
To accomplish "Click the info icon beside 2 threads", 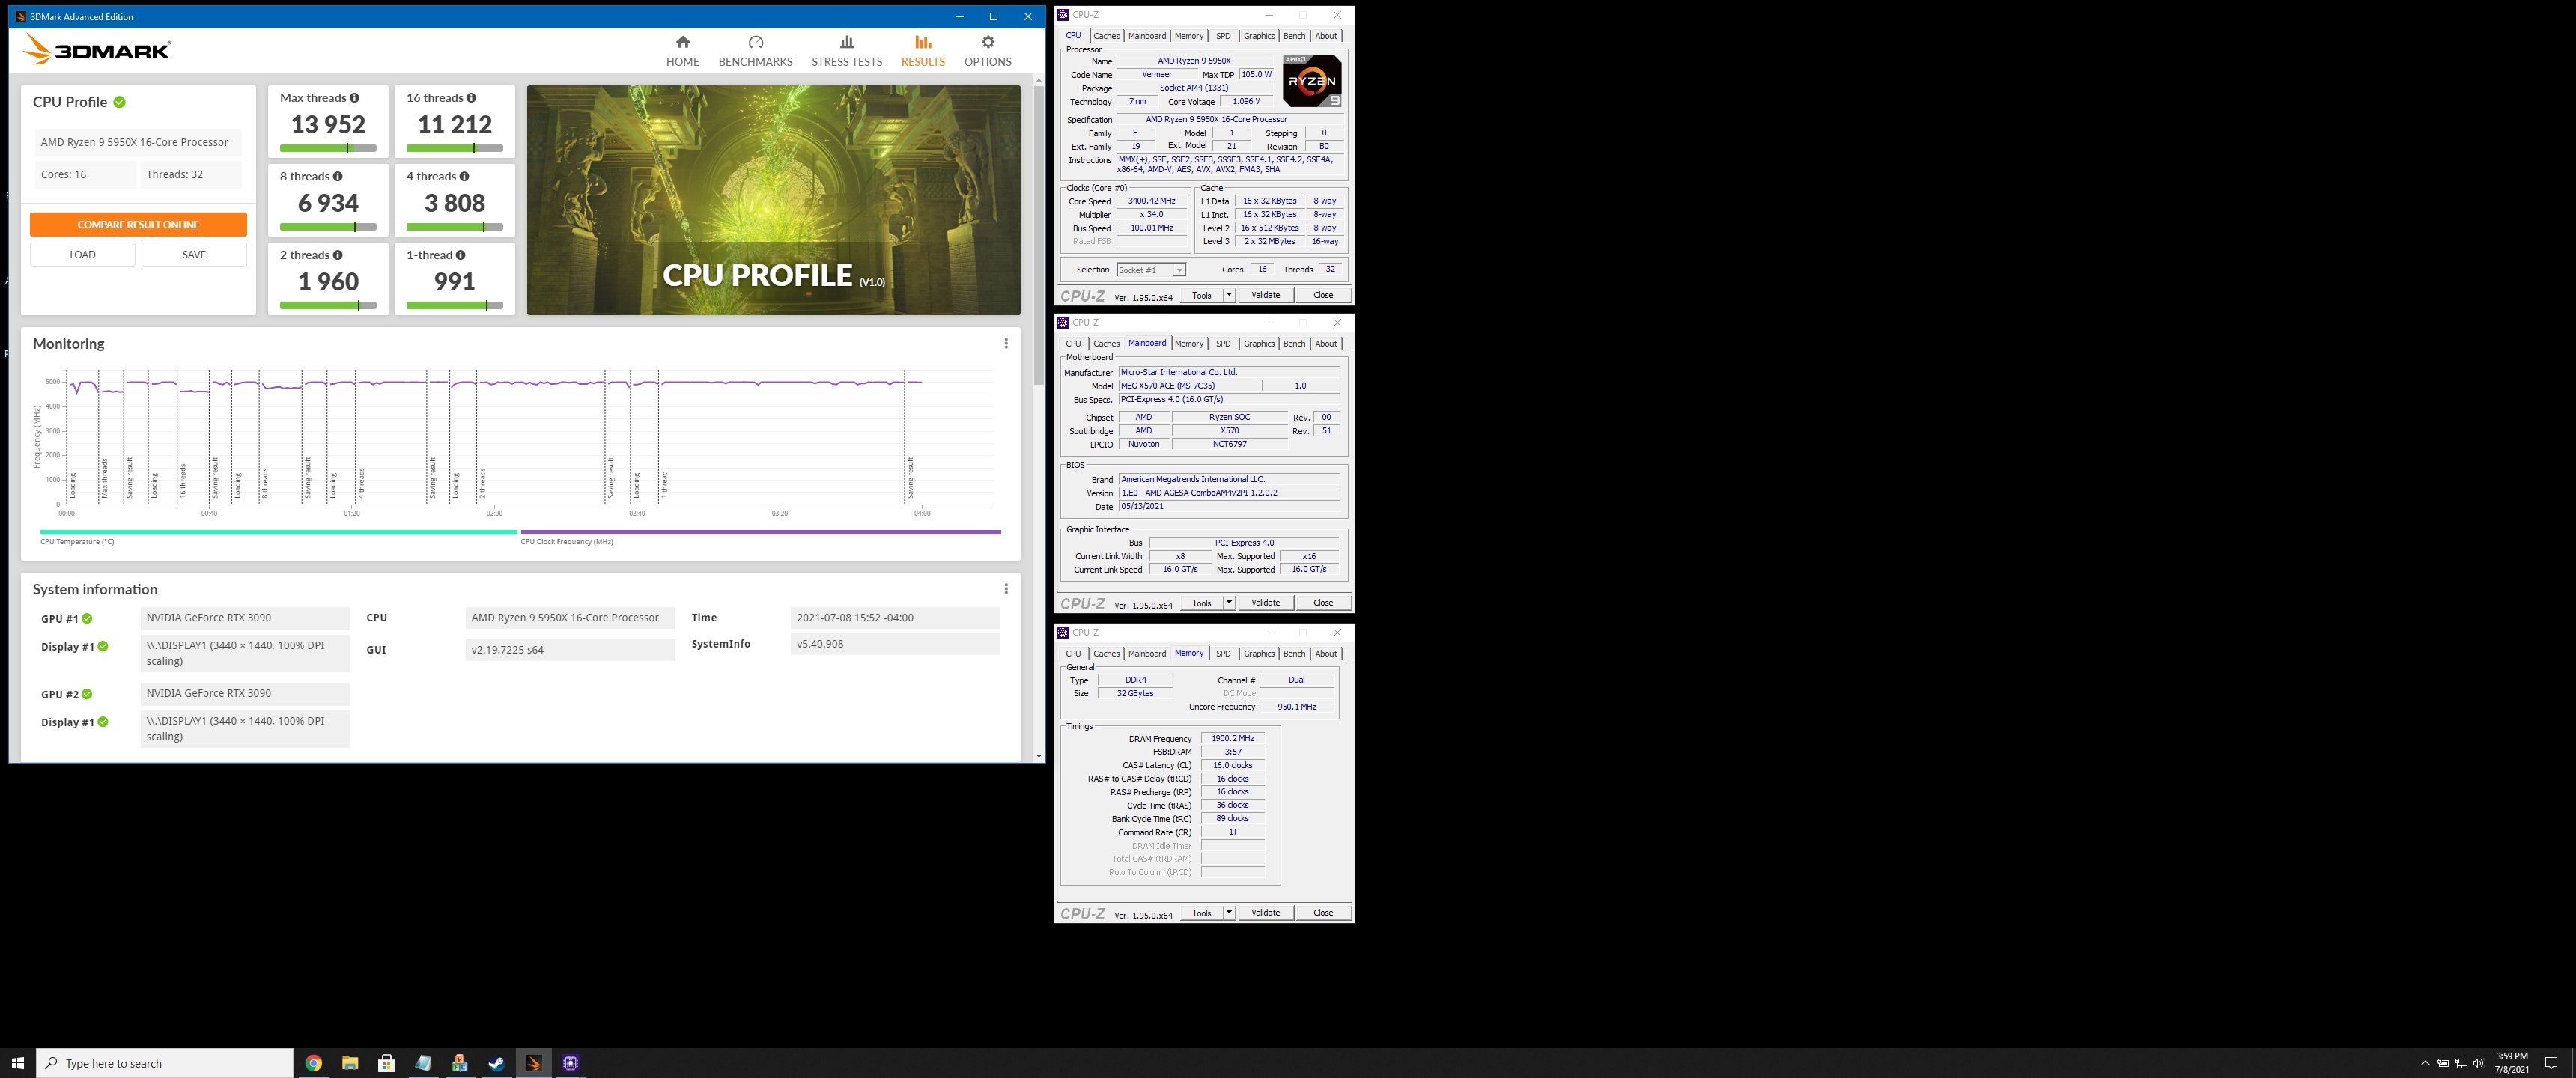I will click(x=338, y=255).
